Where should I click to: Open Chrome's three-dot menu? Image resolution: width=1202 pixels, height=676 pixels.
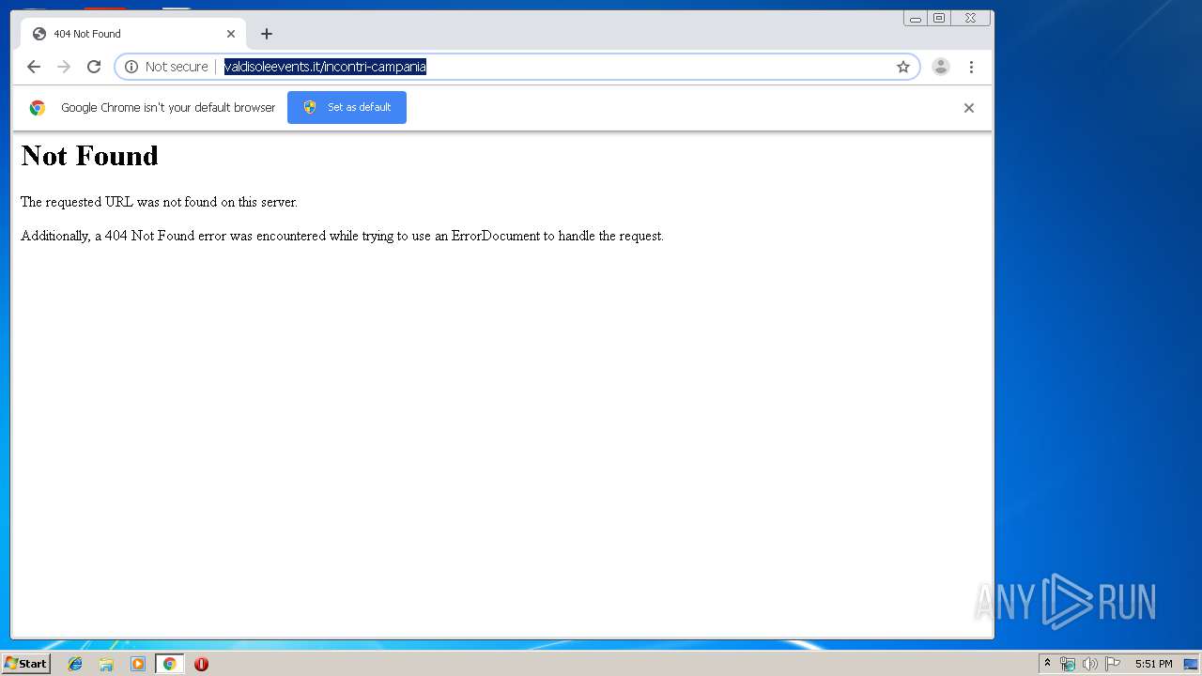coord(971,67)
